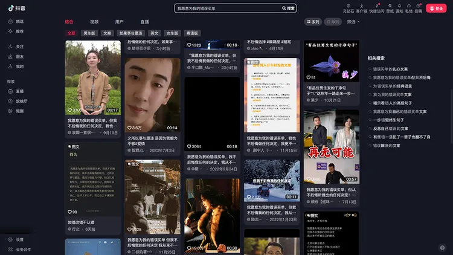
Task: Click the red 登录 button
Action: pos(436,8)
